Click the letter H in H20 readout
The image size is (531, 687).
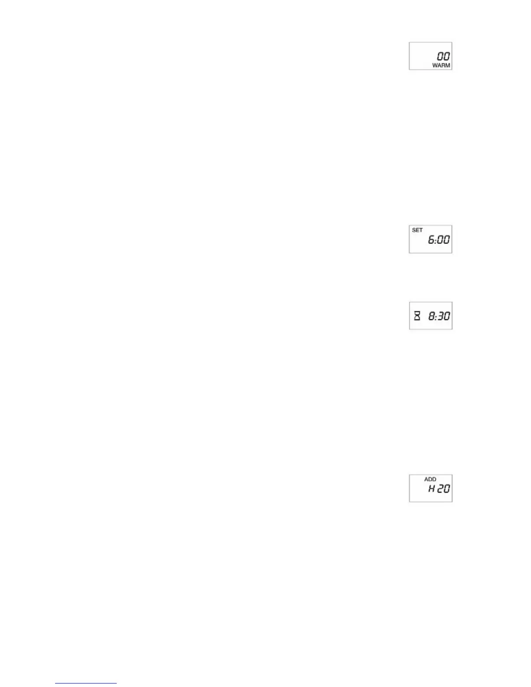[x=432, y=489]
